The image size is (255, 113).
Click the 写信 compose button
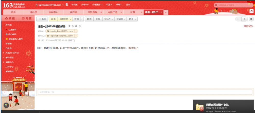click(x=27, y=18)
